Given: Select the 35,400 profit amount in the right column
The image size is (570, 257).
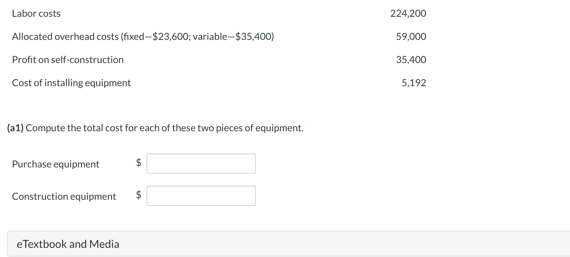Looking at the screenshot, I should [411, 60].
